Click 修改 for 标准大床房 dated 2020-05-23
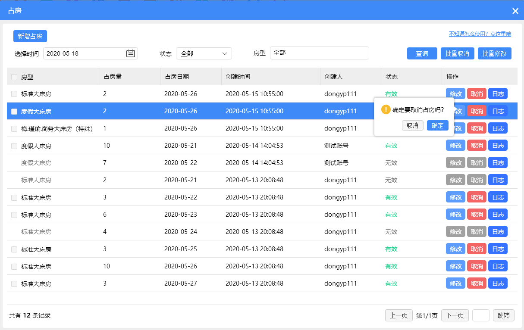524x330 pixels. 455,214
